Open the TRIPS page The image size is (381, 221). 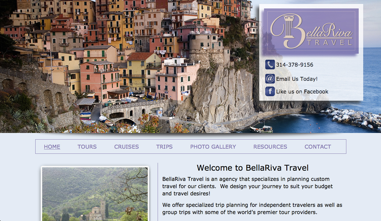click(x=164, y=147)
